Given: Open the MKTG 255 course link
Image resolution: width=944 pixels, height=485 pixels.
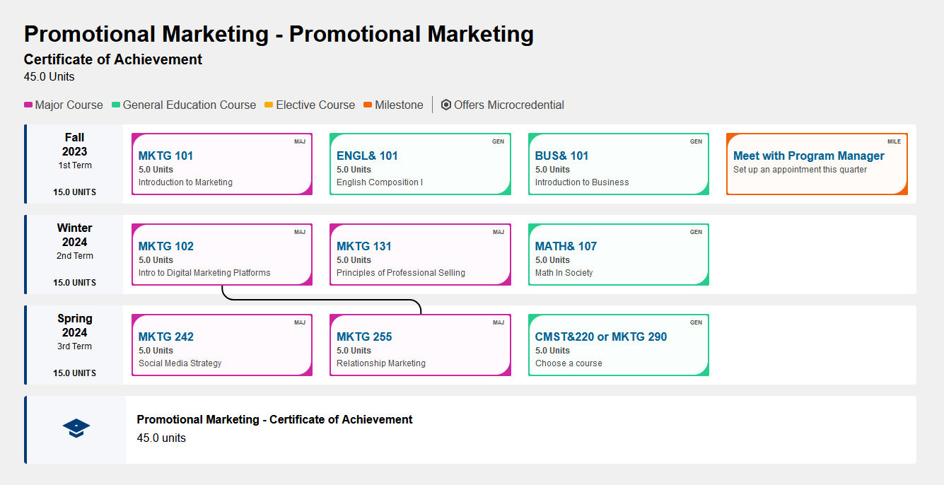Looking at the screenshot, I should 363,337.
